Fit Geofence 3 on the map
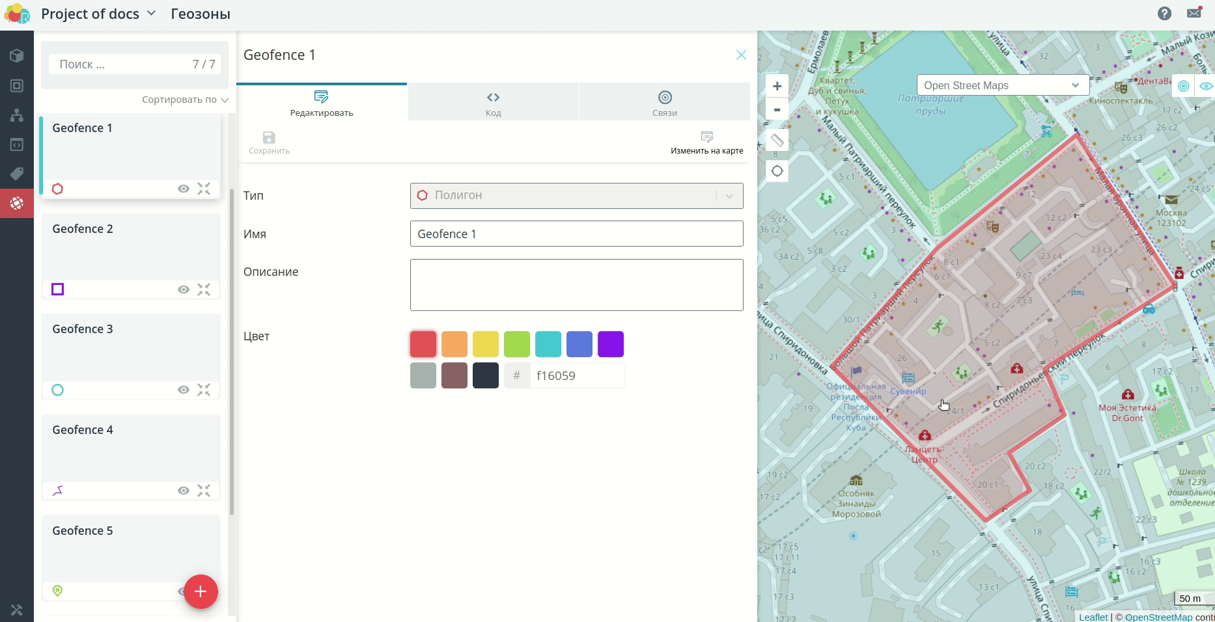 204,390
